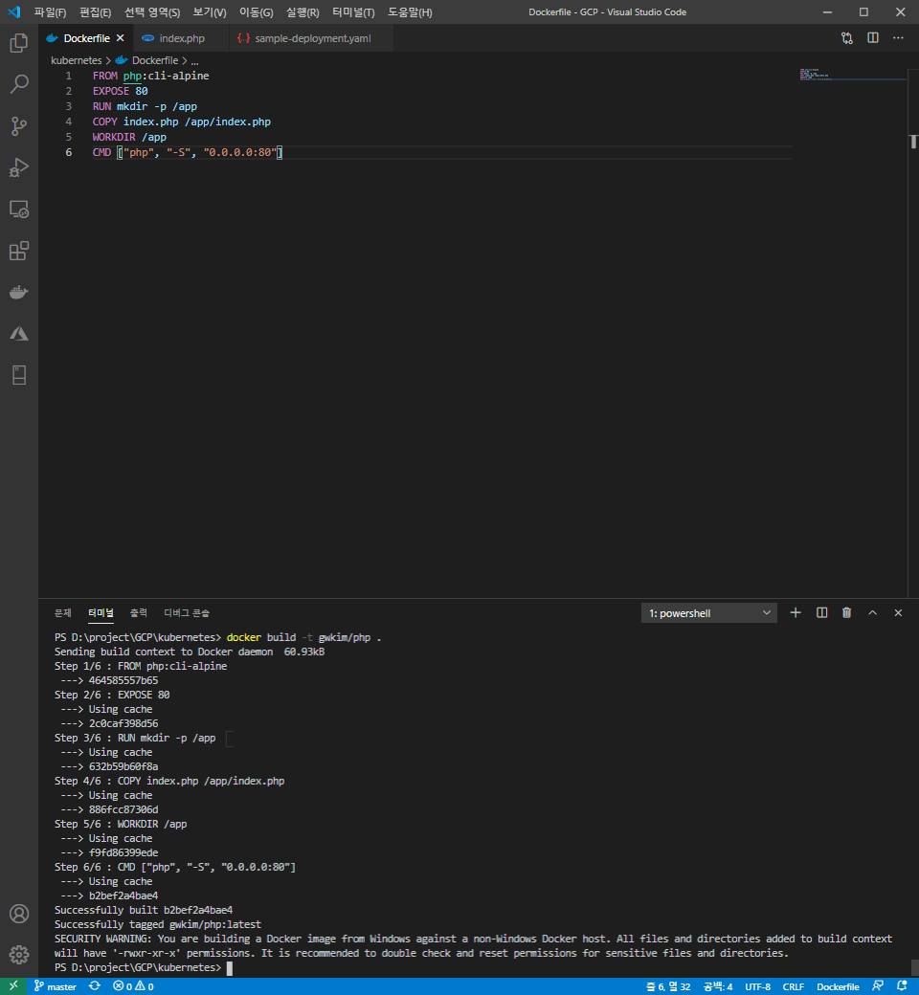Open the Azure view in activity bar
The image size is (919, 995).
point(19,334)
